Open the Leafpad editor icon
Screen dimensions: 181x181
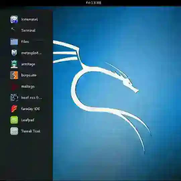[14, 120]
